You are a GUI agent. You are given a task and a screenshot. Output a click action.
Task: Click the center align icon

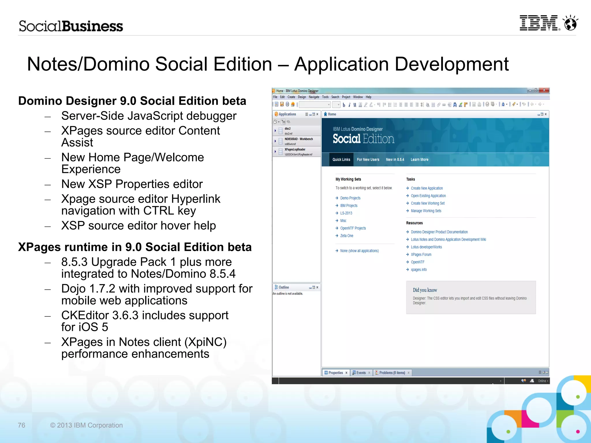(x=401, y=105)
